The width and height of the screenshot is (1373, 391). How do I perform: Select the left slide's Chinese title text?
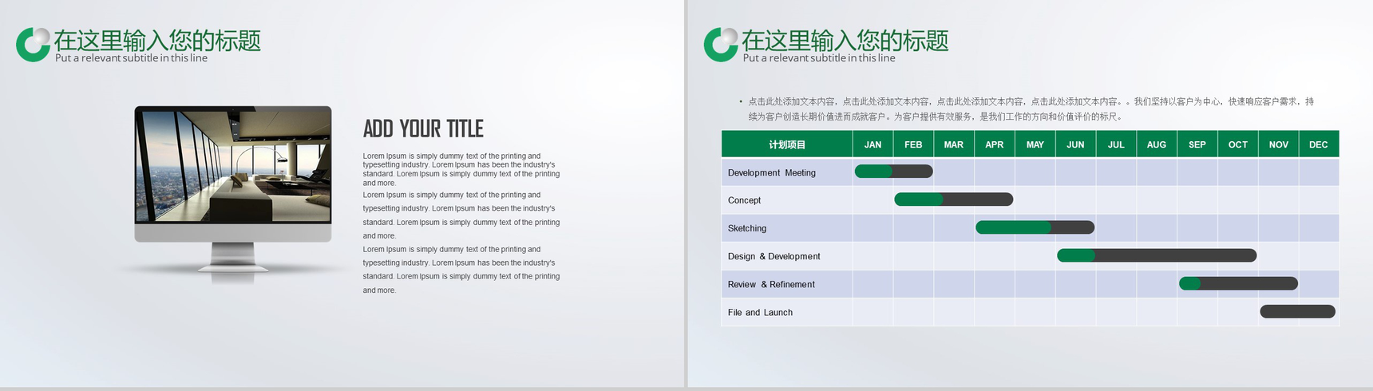(x=157, y=39)
